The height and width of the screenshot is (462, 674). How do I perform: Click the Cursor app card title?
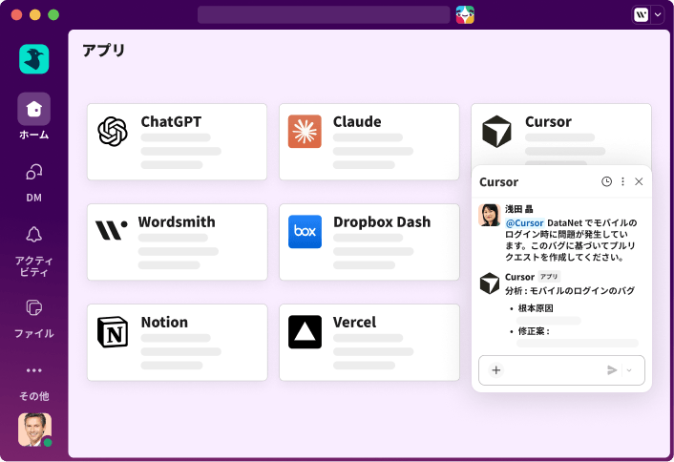click(x=548, y=121)
